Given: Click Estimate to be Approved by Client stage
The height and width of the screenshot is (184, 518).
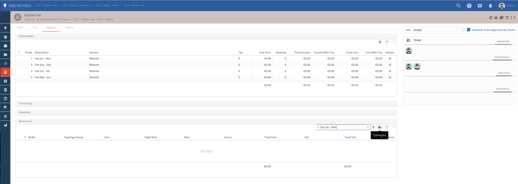Looking at the screenshot, I should [493, 30].
